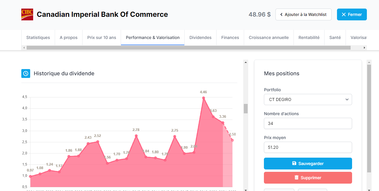Click the clock icon beside Historique du dividende
Viewport: 379px width, 191px height.
tap(26, 74)
